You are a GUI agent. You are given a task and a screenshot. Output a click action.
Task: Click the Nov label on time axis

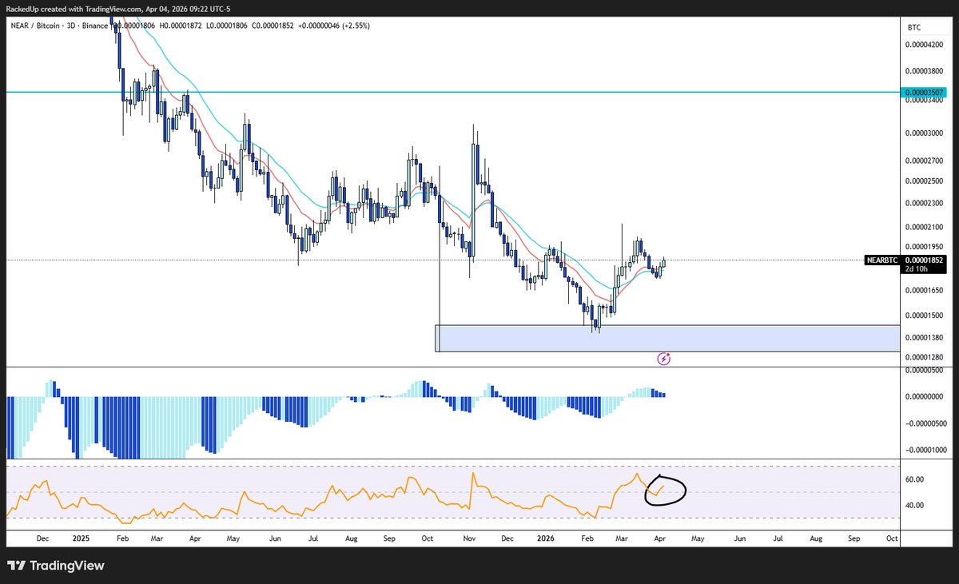469,538
